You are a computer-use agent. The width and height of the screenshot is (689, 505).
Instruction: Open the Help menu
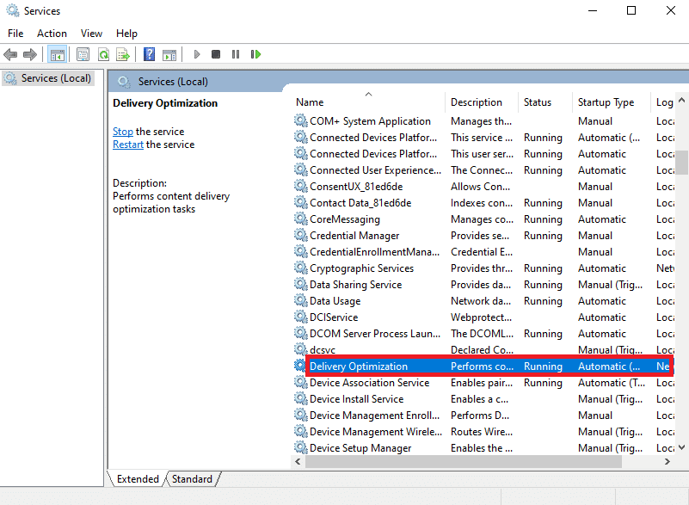126,34
